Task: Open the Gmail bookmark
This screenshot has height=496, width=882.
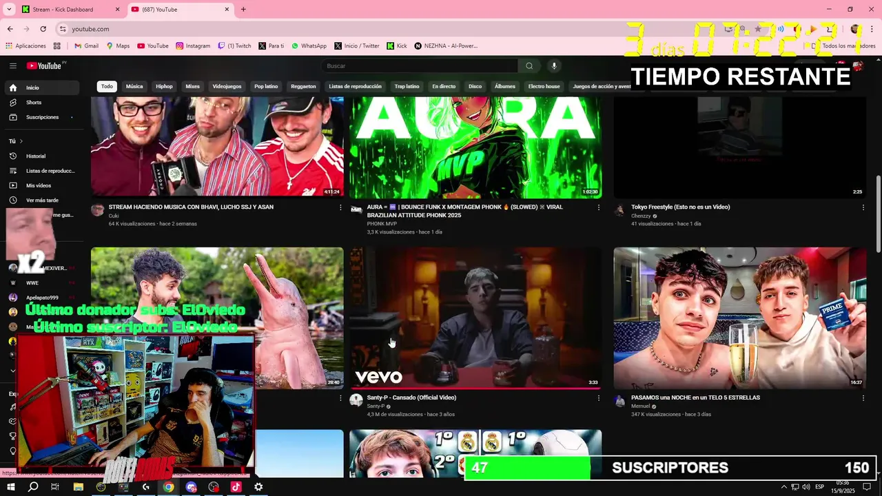Action: [x=86, y=46]
